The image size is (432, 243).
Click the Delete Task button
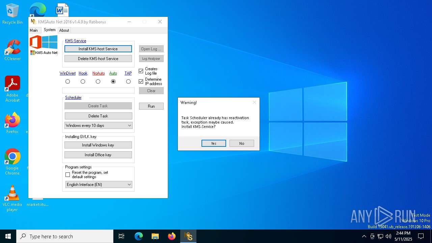(98, 116)
